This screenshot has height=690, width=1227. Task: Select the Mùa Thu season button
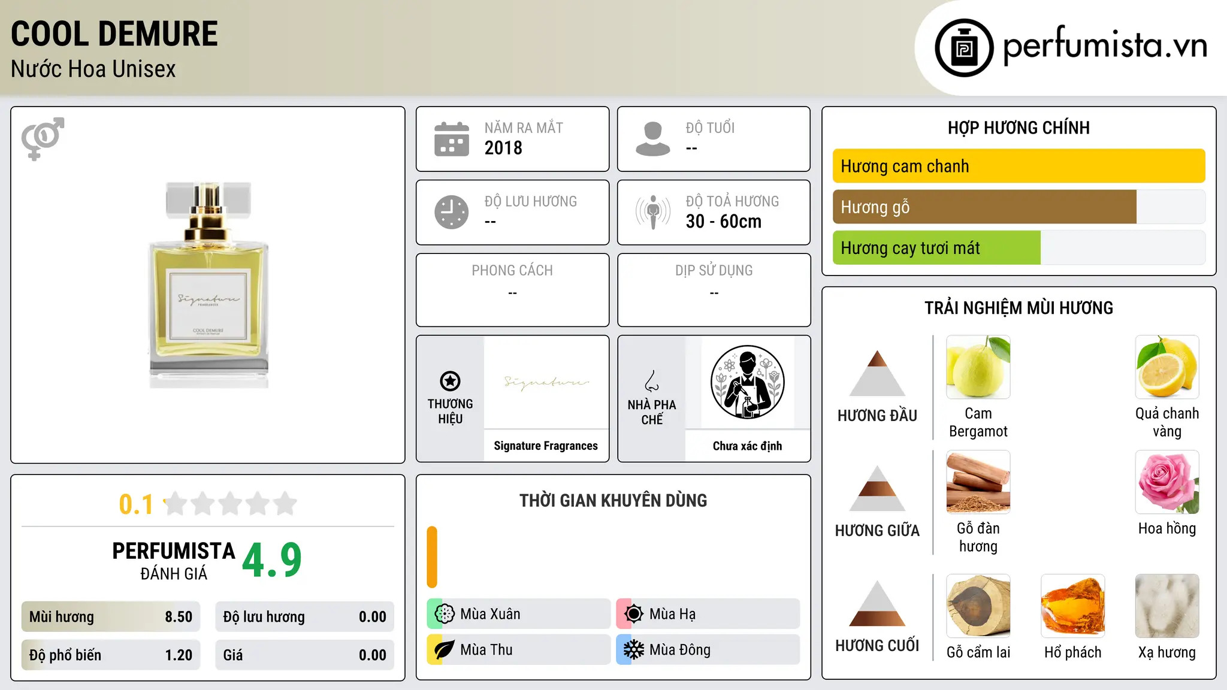tap(519, 650)
